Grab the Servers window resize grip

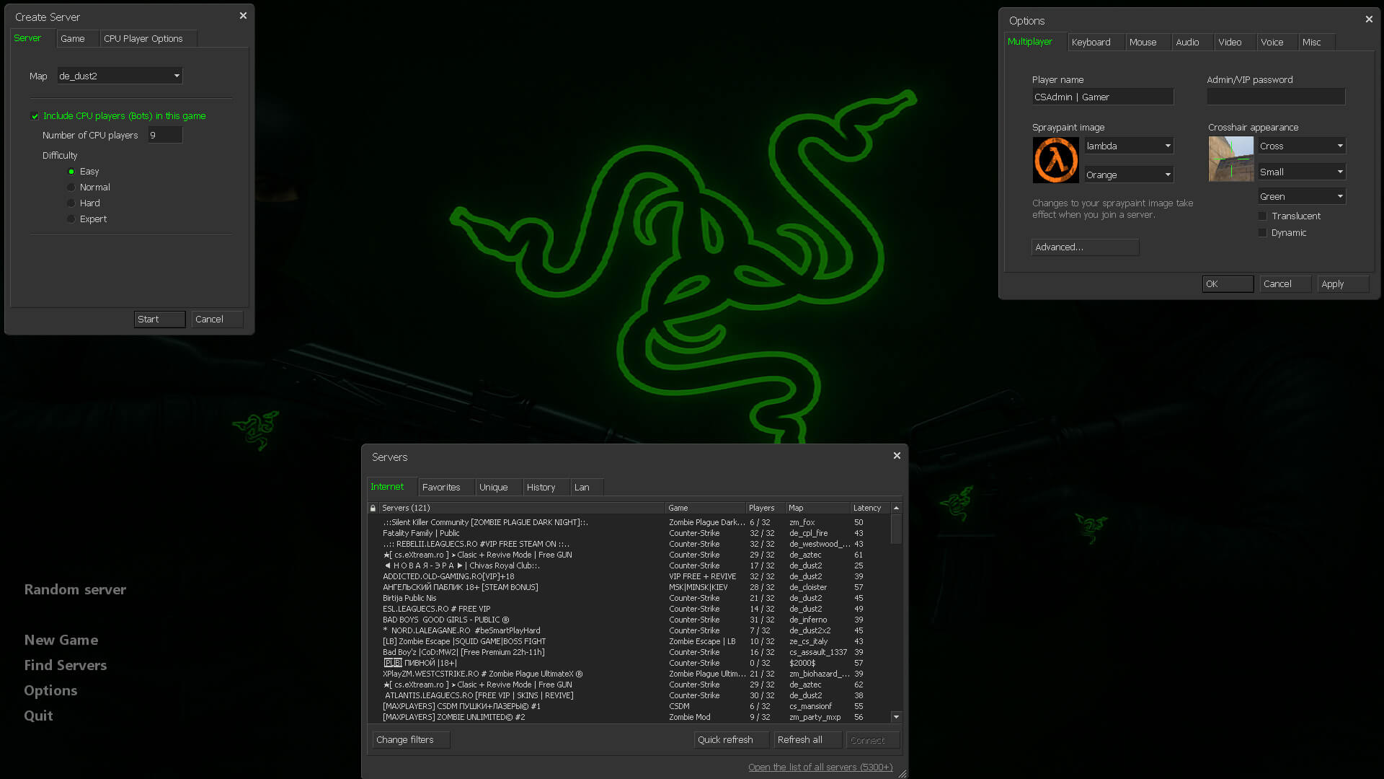point(902,773)
